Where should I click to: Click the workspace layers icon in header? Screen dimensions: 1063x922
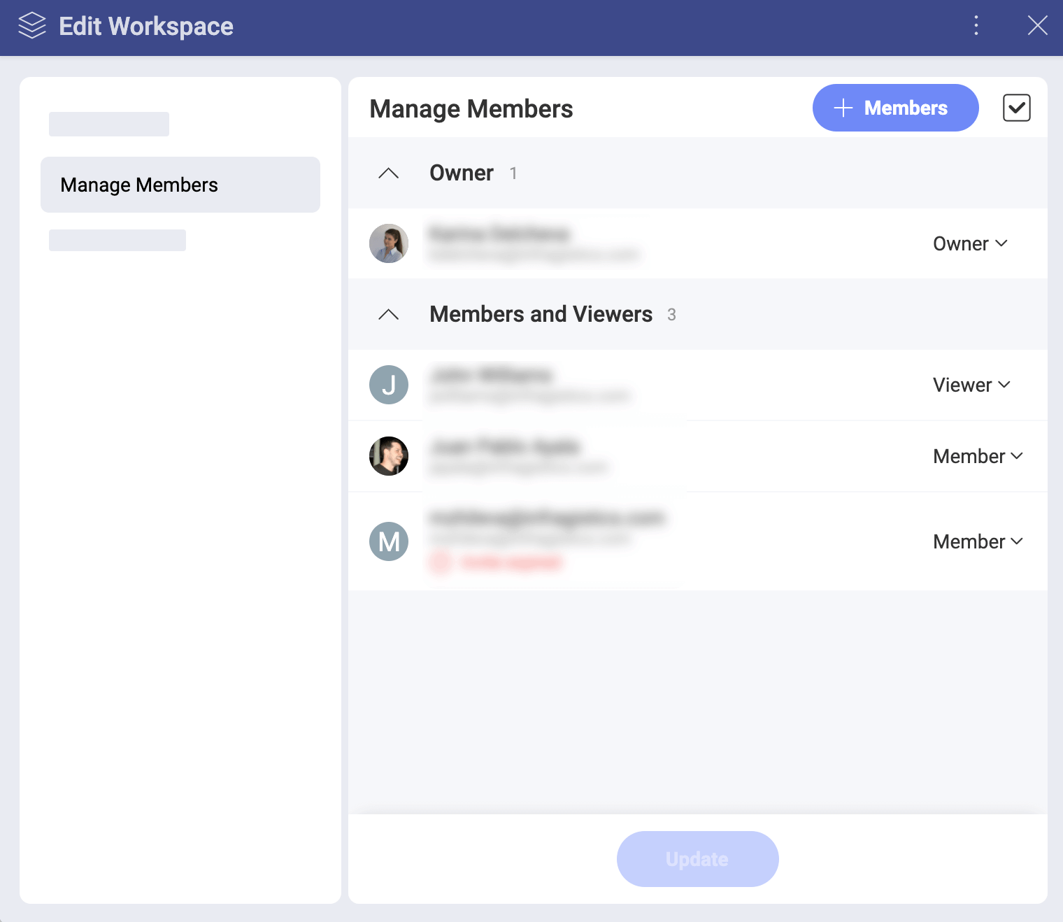point(32,26)
